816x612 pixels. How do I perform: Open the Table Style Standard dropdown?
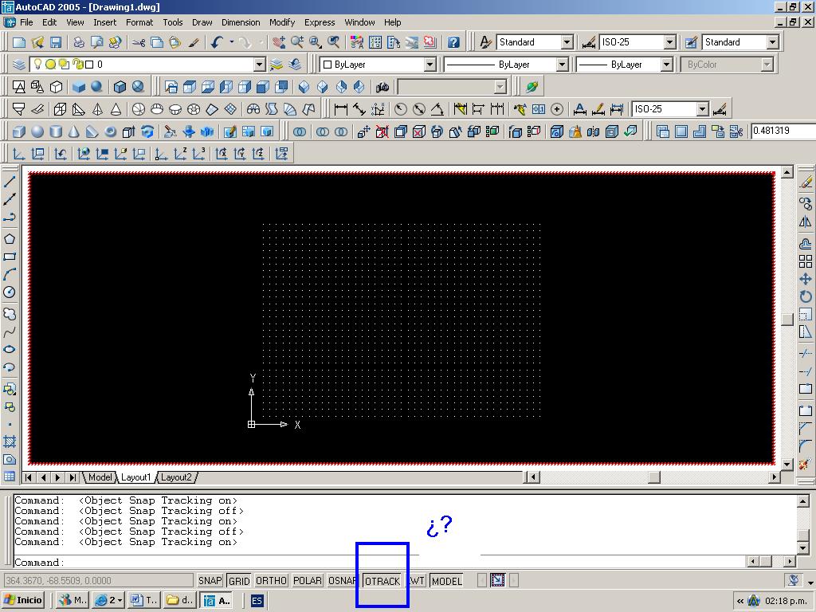click(773, 42)
